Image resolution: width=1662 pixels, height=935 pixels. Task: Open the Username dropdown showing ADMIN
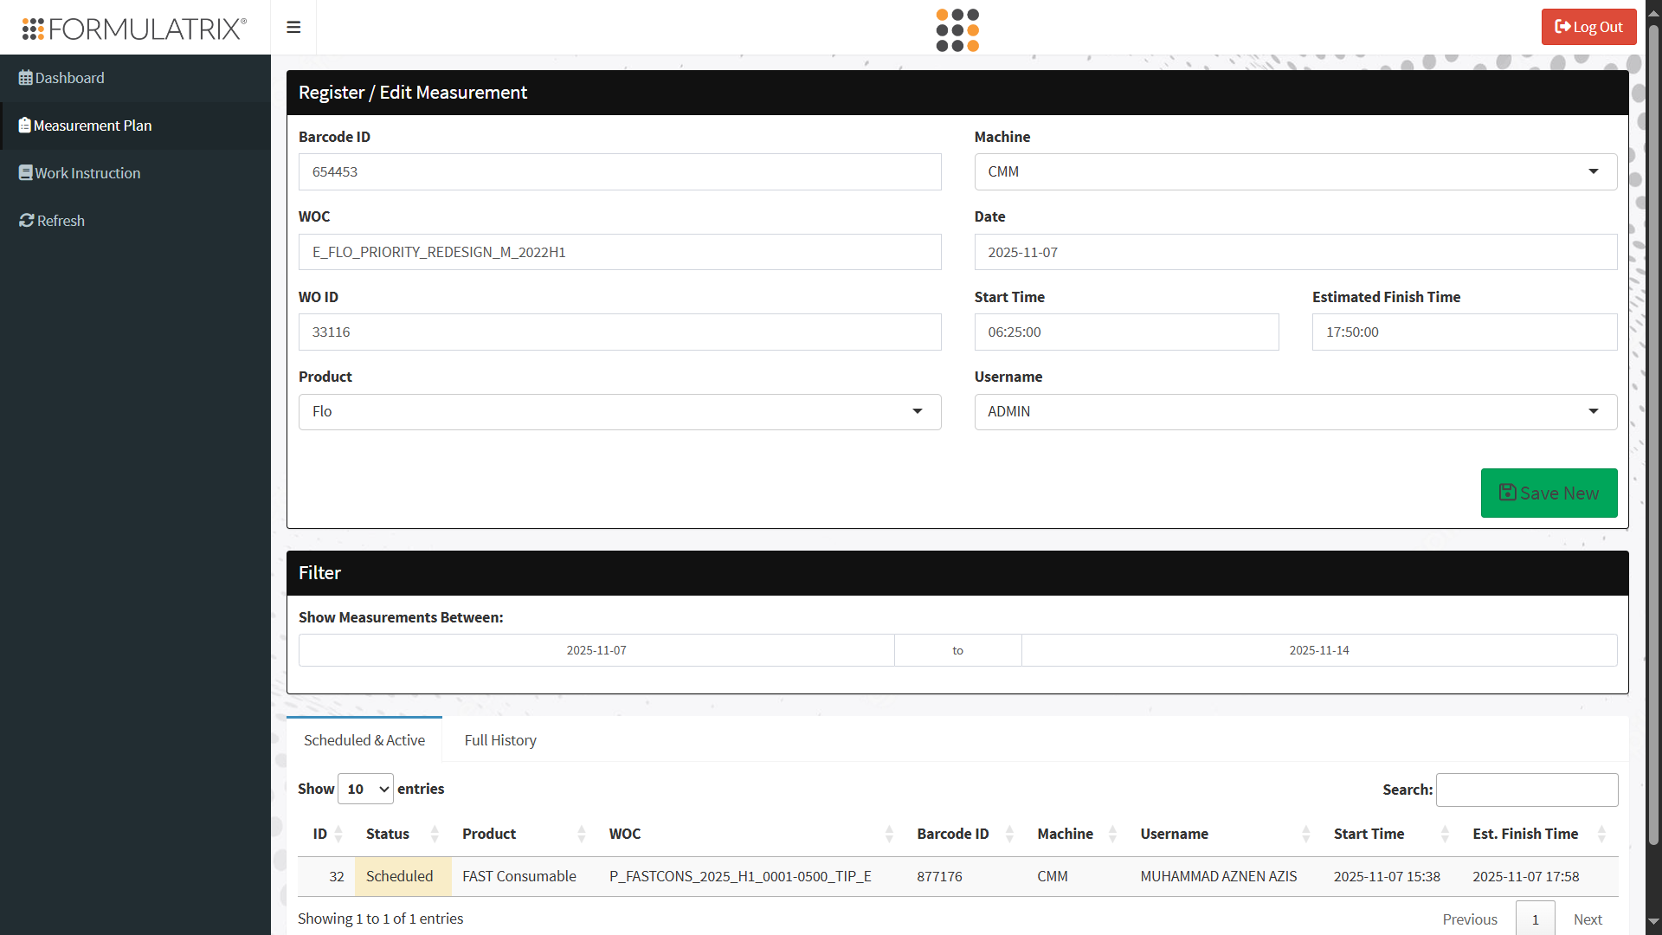click(x=1296, y=412)
